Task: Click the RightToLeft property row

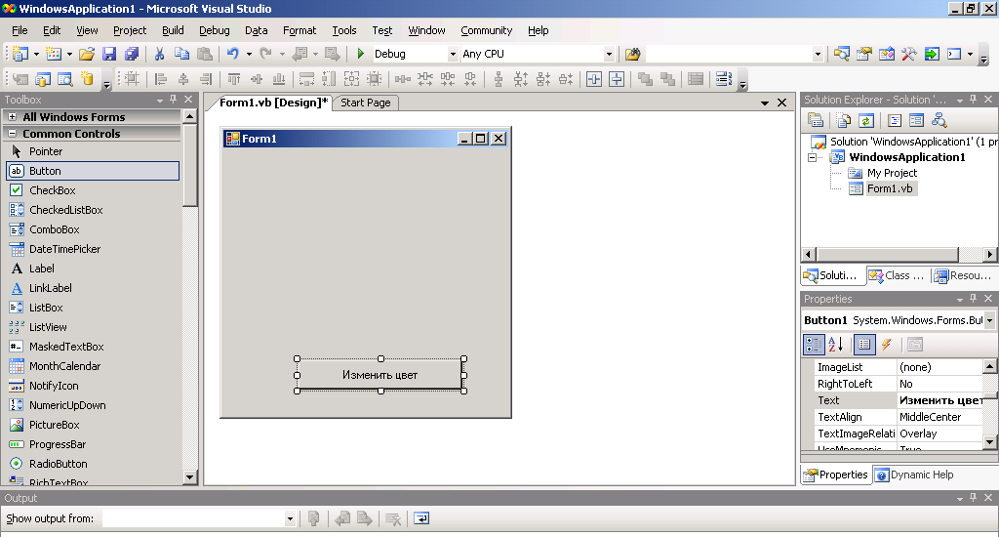Action: 899,384
